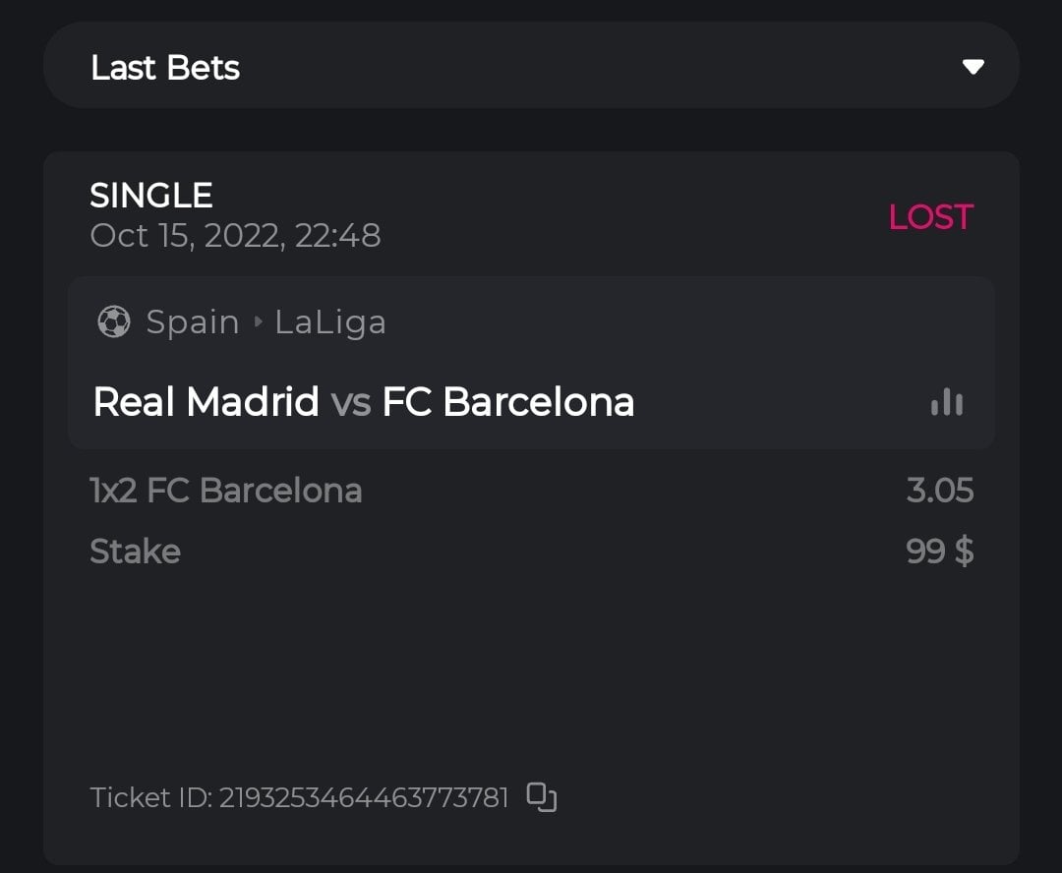Select the Ticket ID number text
Image resolution: width=1062 pixels, height=873 pixels.
(363, 796)
